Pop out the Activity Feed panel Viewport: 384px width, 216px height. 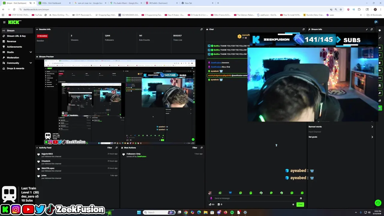click(116, 148)
